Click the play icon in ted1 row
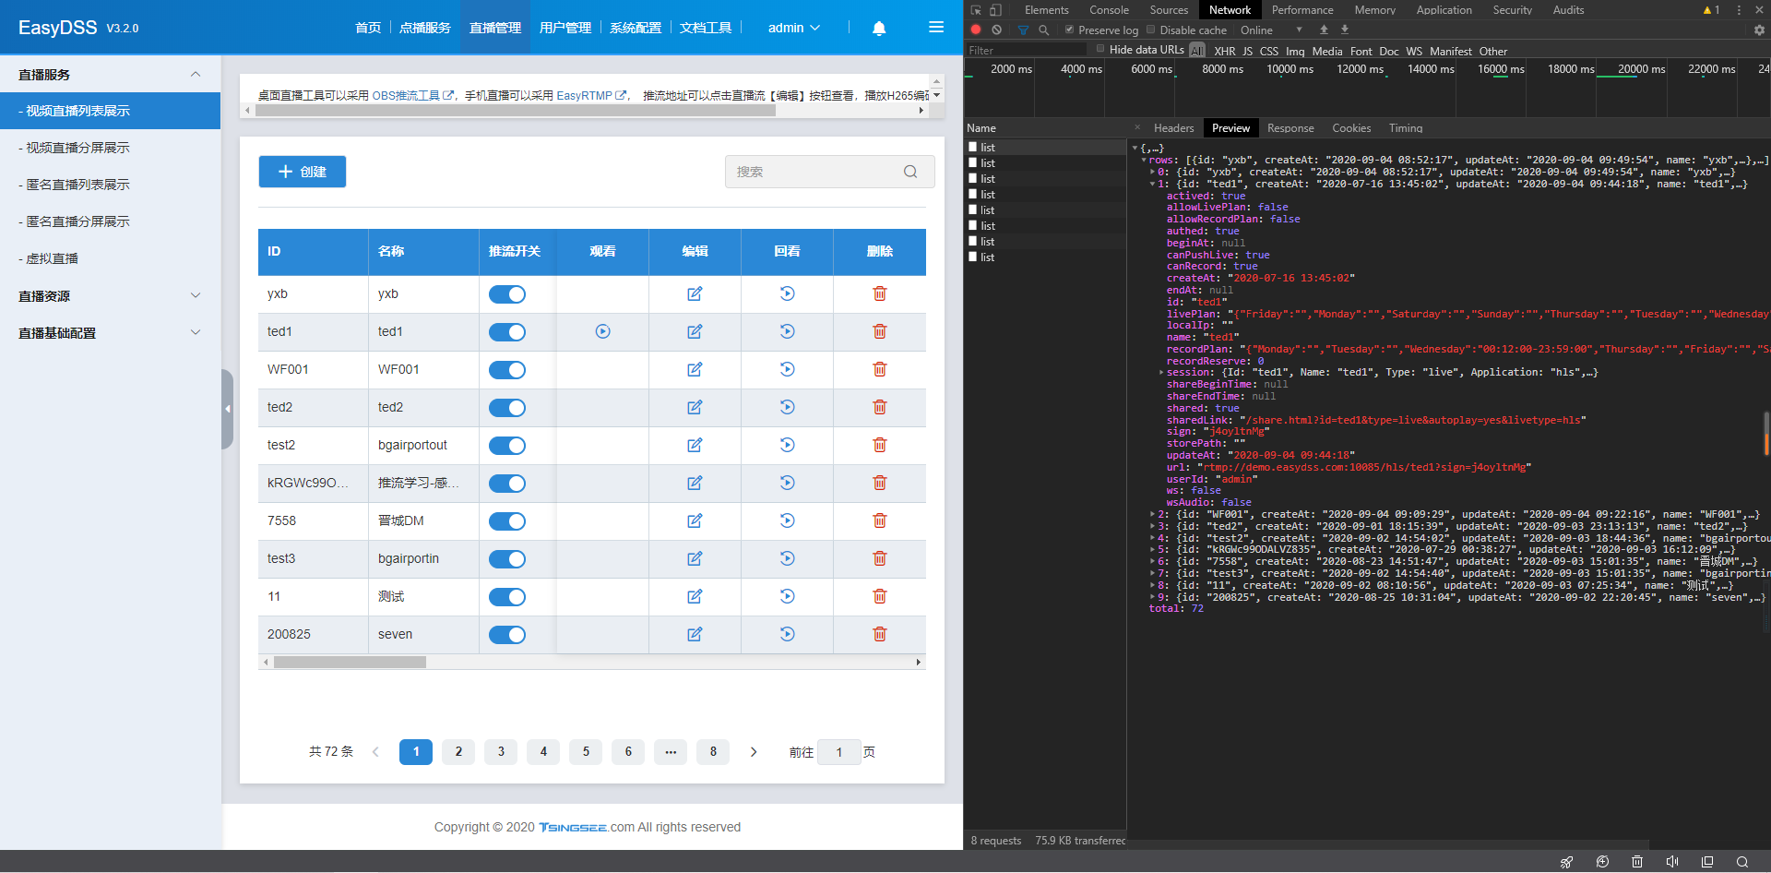The image size is (1771, 873). tap(603, 331)
